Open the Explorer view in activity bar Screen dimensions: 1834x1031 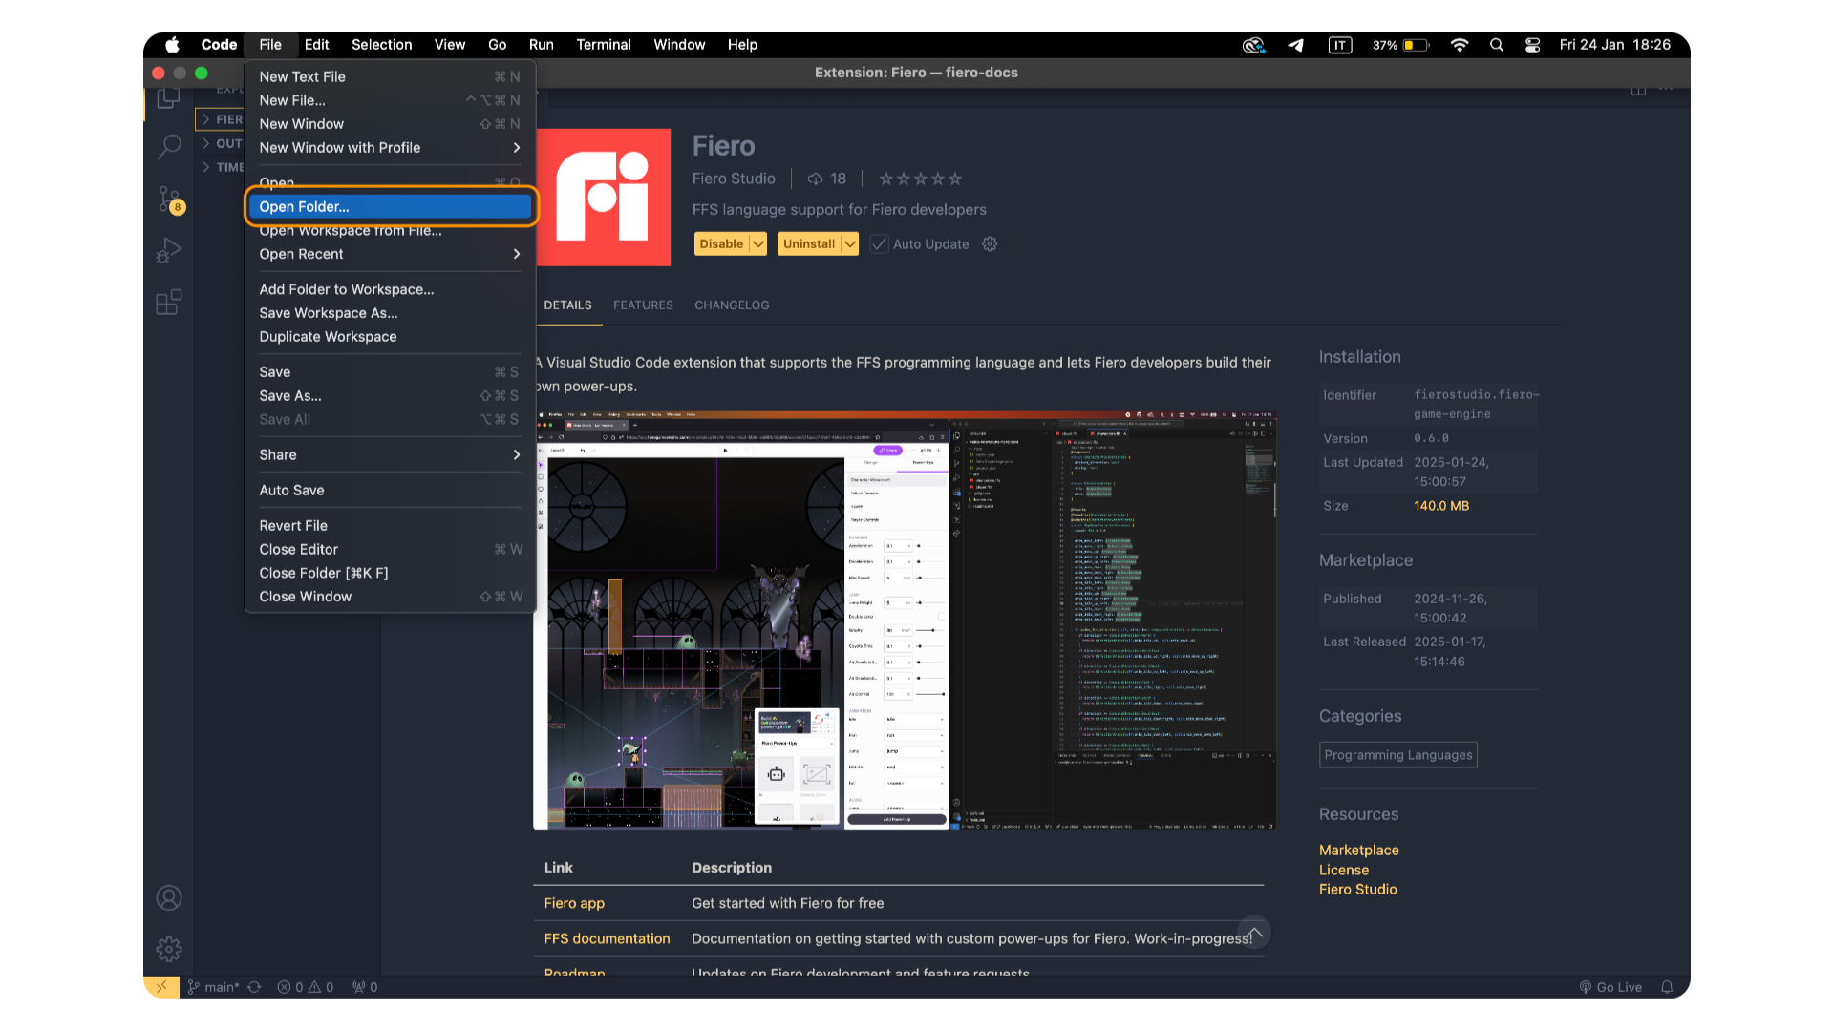(x=169, y=98)
